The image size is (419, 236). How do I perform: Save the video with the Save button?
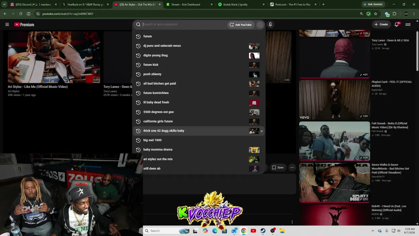pyautogui.click(x=278, y=167)
